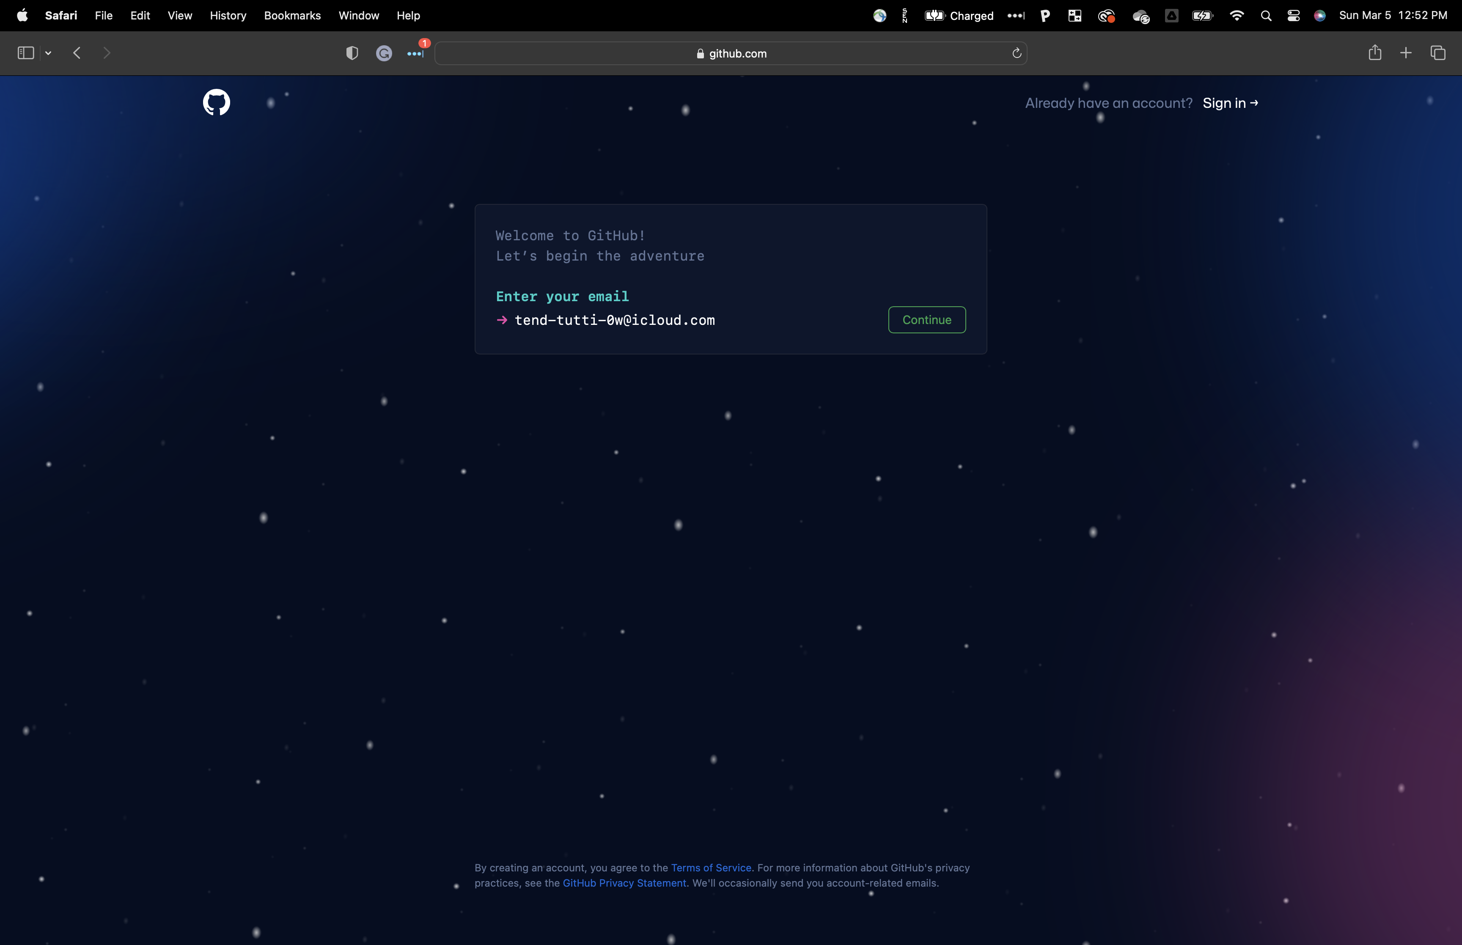Open the Apple menu
This screenshot has width=1462, height=945.
click(22, 15)
